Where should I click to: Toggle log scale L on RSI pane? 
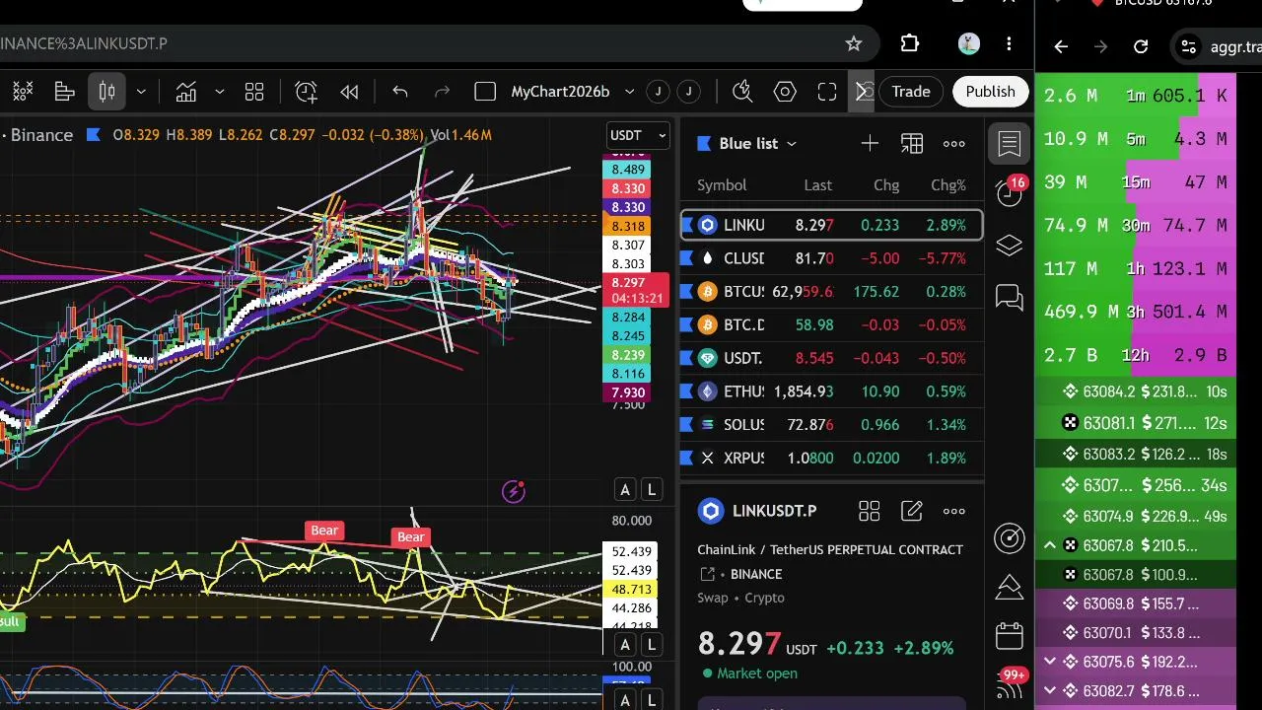(652, 646)
